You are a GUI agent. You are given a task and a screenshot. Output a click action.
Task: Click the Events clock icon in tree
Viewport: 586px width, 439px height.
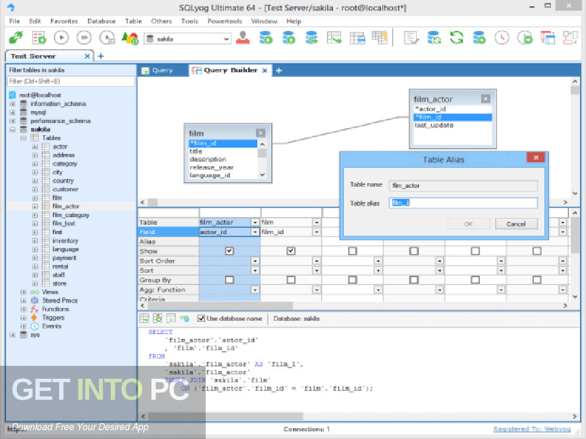pyautogui.click(x=35, y=326)
